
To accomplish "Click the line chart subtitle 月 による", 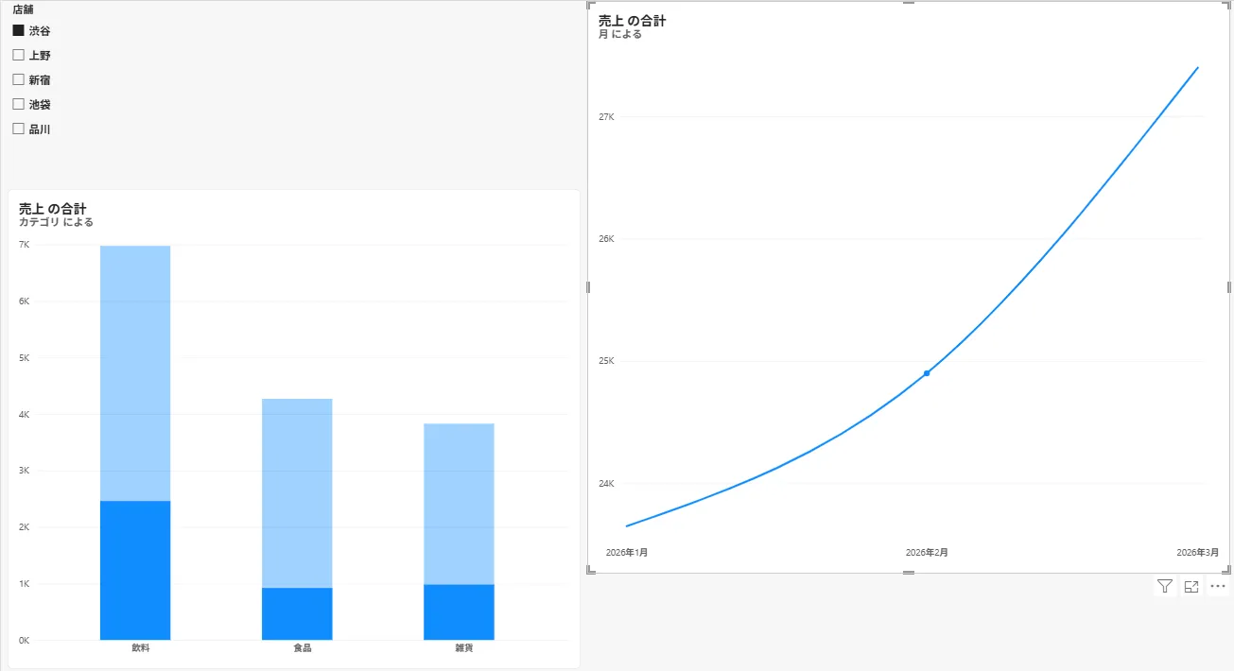I will (x=620, y=34).
